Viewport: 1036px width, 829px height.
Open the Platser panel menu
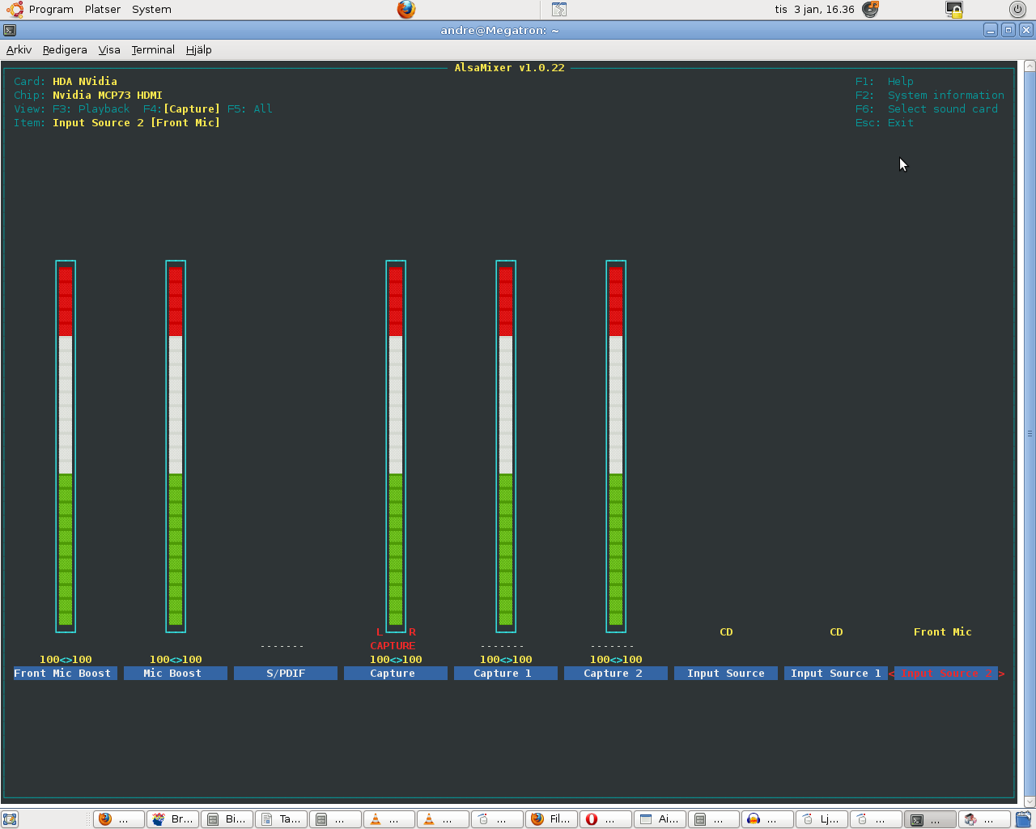click(103, 10)
